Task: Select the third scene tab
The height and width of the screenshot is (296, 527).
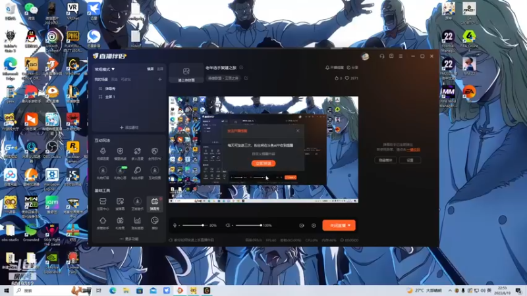Action: click(x=126, y=80)
